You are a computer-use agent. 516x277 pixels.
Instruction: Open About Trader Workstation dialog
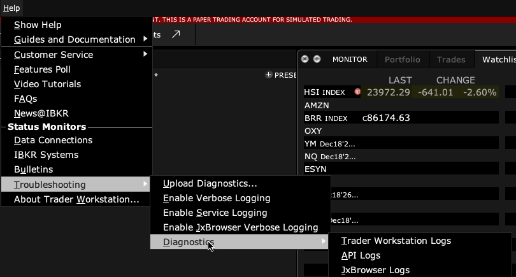coord(76,199)
